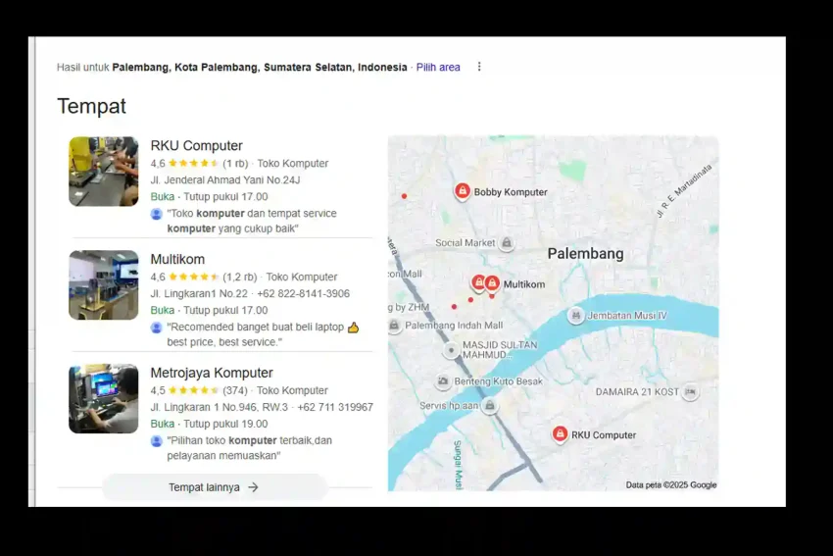Image resolution: width=833 pixels, height=556 pixels.
Task: Click the Jembatan Musi IV map marker
Action: (576, 315)
